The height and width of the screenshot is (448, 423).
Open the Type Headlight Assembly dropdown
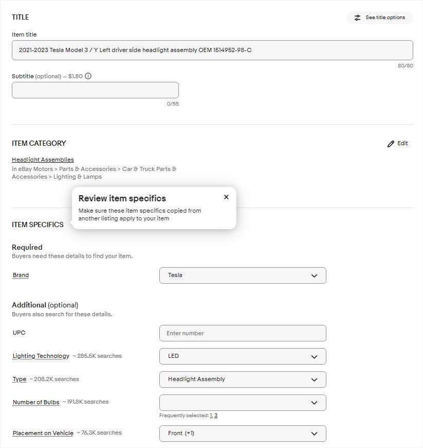click(x=243, y=380)
